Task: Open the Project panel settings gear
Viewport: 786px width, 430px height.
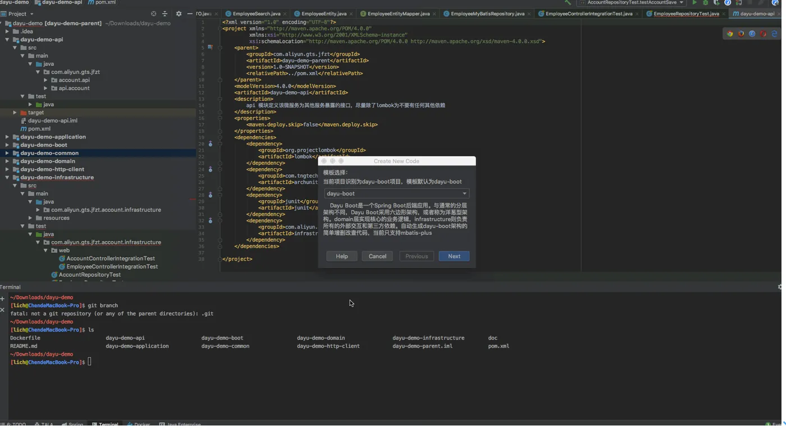Action: pos(180,14)
